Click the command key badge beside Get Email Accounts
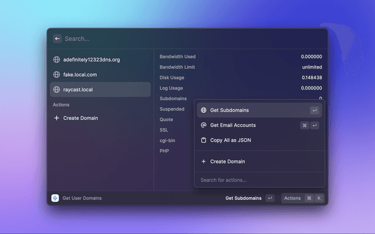 coord(305,125)
